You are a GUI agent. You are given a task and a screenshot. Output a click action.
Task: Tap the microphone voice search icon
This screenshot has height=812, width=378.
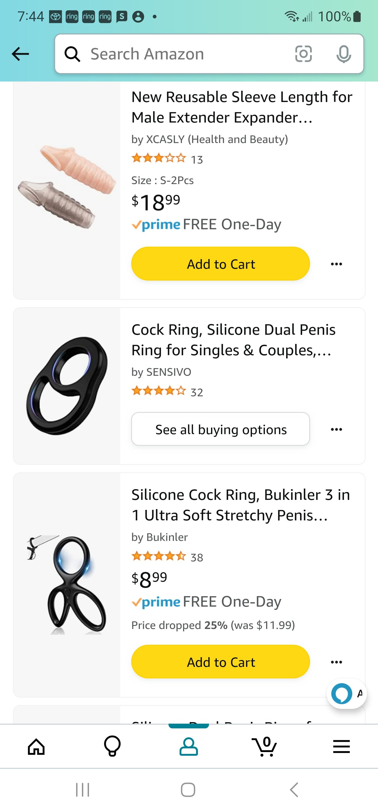click(x=343, y=54)
